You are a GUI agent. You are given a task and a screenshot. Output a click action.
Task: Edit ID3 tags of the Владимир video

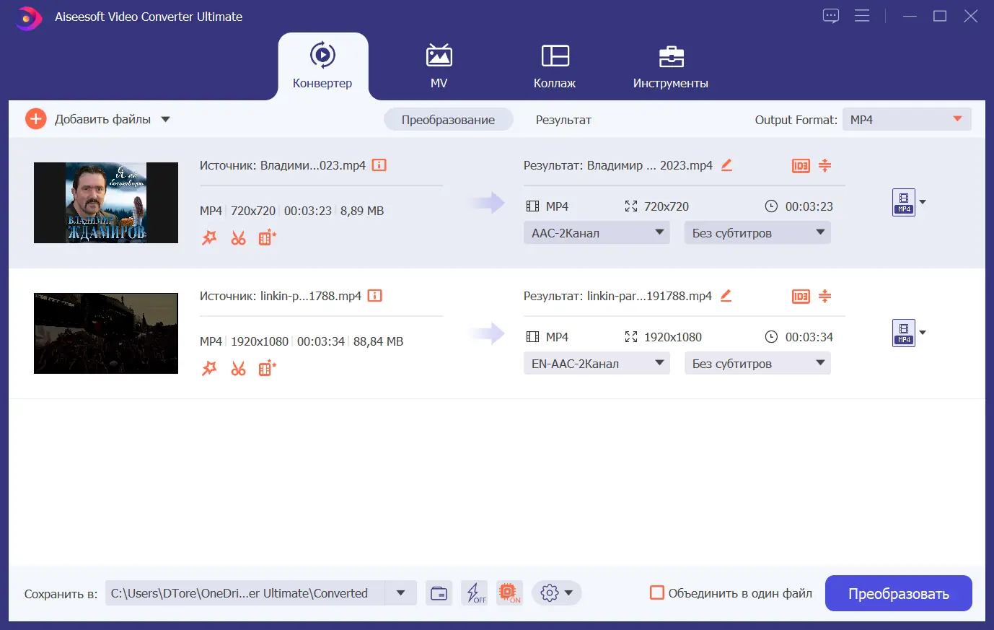point(801,165)
